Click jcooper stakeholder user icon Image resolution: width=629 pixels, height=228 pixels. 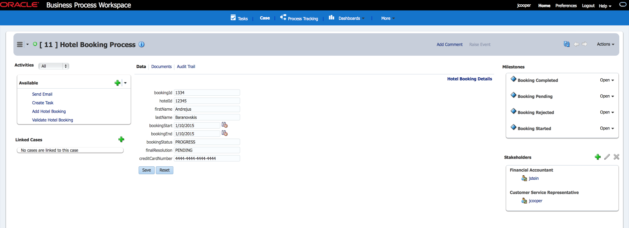(524, 201)
